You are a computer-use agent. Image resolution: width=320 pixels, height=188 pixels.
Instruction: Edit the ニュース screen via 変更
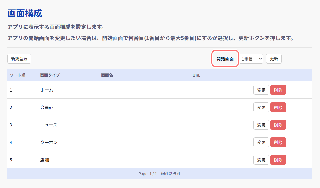(261, 125)
